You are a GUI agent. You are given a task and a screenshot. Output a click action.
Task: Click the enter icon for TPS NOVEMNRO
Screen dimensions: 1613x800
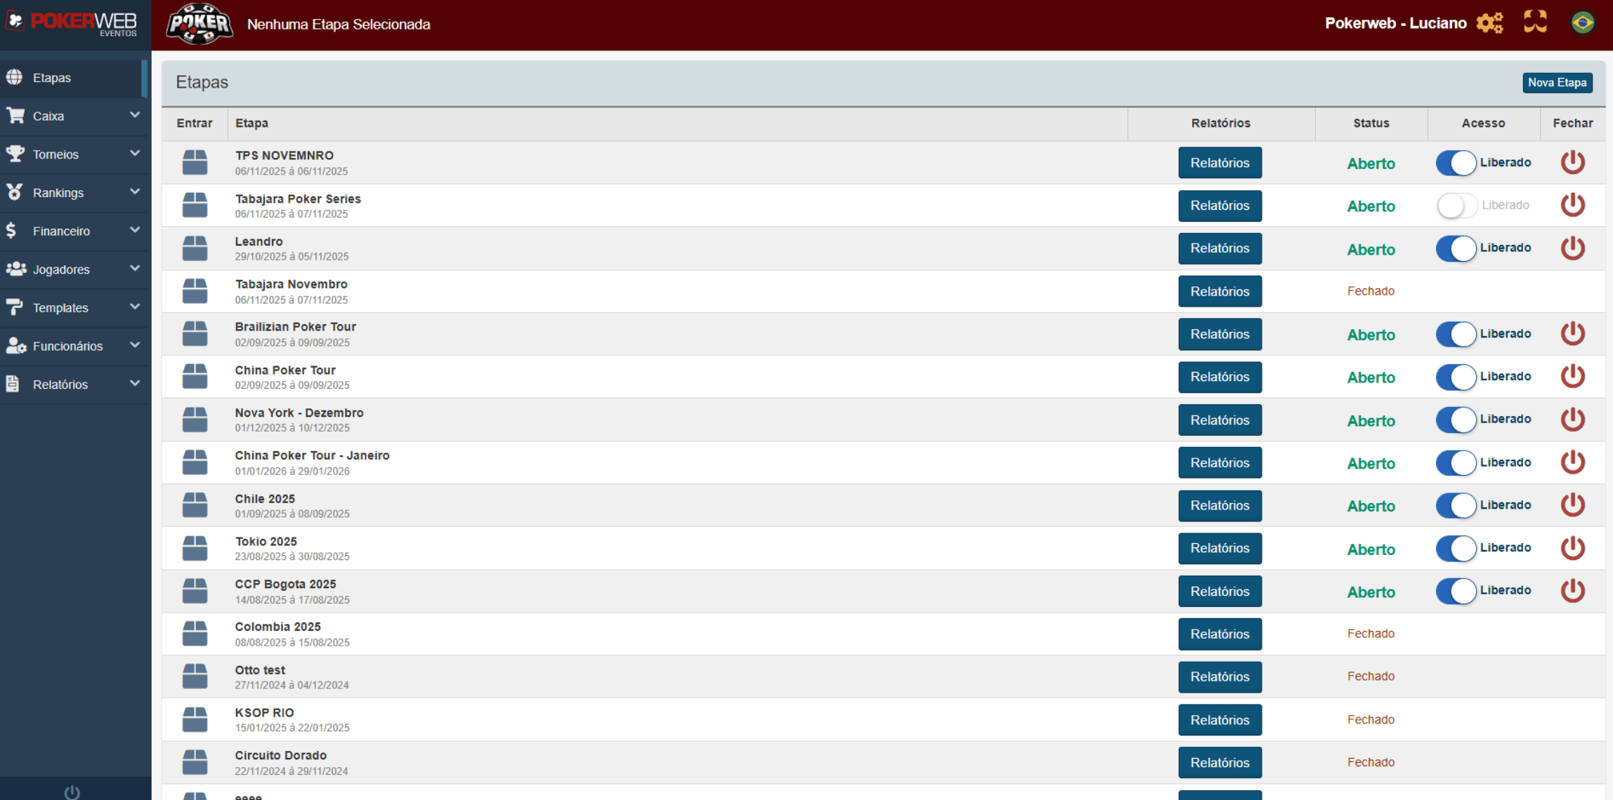pos(195,163)
